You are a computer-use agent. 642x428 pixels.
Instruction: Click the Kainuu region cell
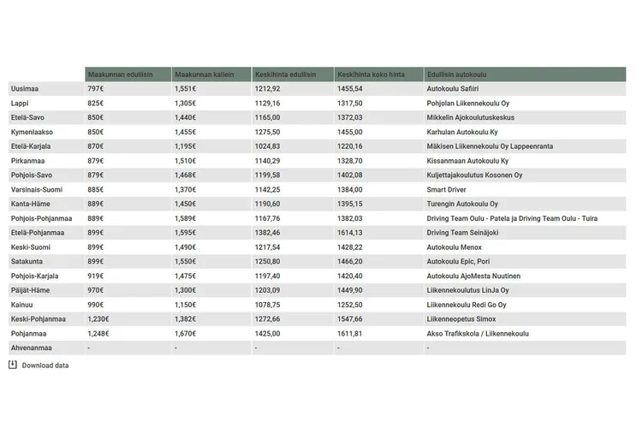pyautogui.click(x=22, y=305)
